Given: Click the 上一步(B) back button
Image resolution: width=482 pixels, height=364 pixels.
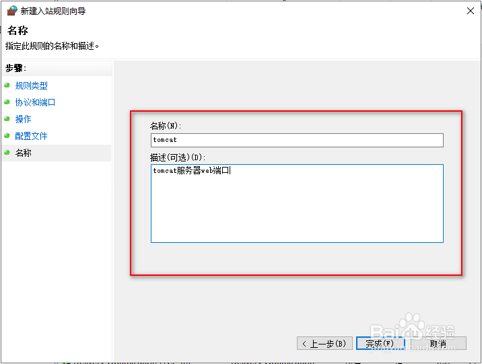Looking at the screenshot, I should 324,343.
